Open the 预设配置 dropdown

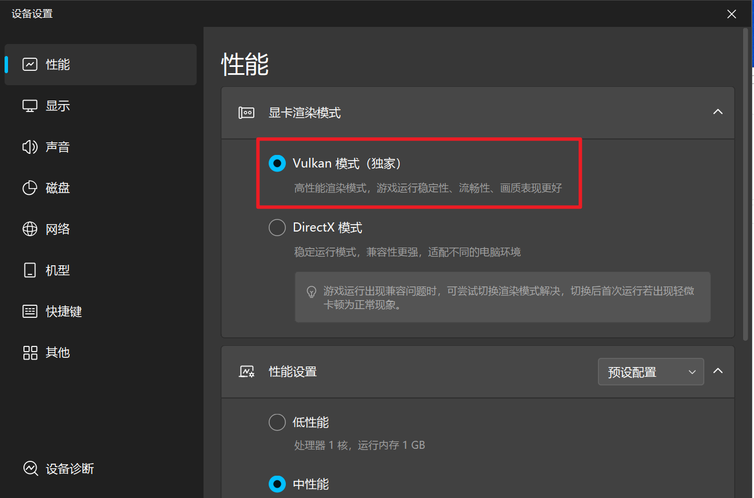coord(651,372)
